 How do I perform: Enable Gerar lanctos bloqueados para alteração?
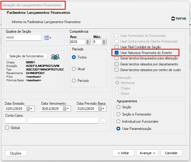[x=117, y=58]
